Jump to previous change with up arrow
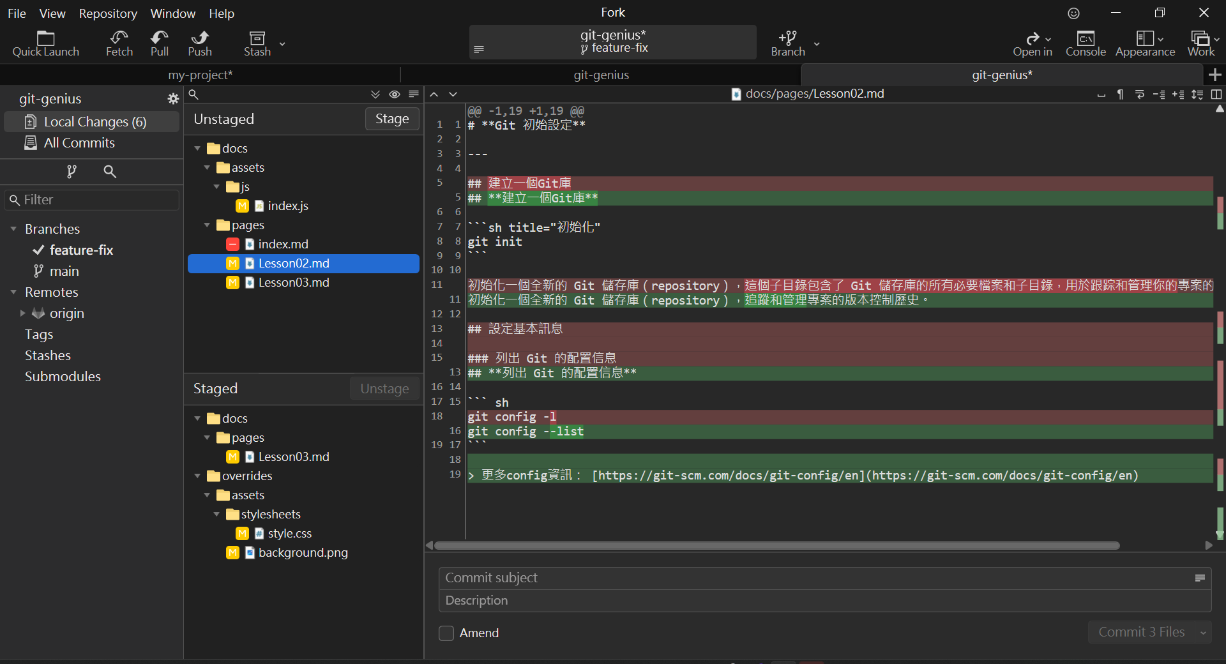This screenshot has height=664, width=1226. [434, 94]
